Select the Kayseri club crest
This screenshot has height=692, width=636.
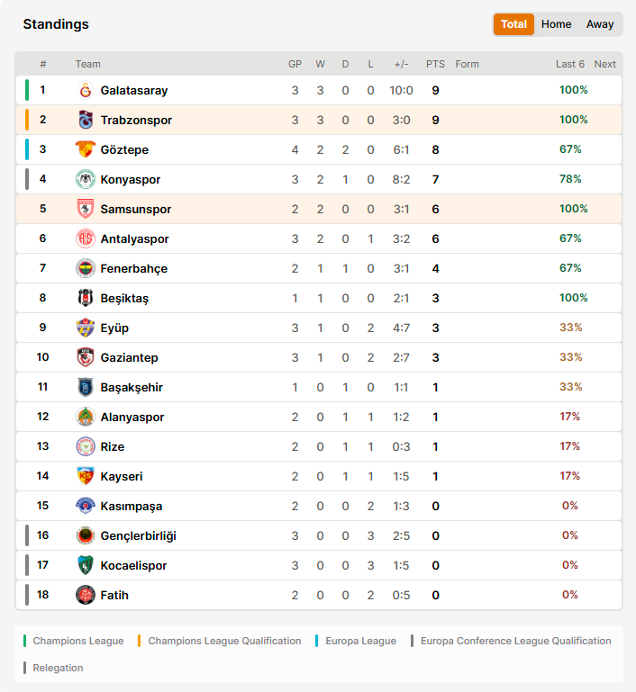tap(86, 476)
